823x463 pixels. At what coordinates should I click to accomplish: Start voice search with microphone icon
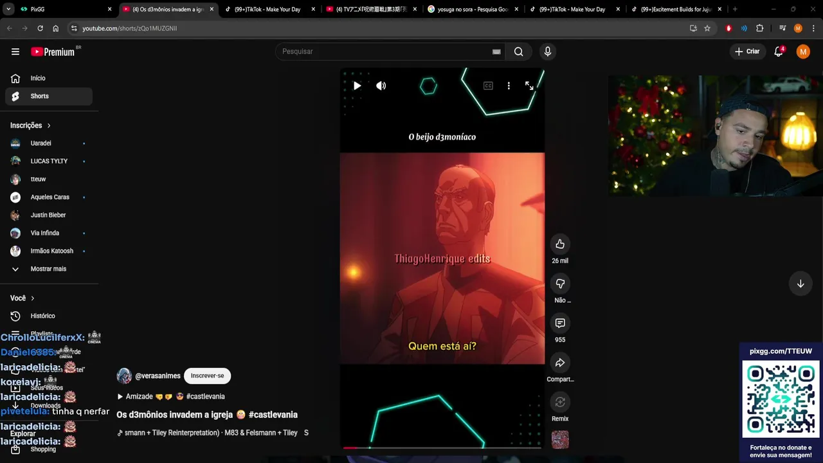coord(547,51)
